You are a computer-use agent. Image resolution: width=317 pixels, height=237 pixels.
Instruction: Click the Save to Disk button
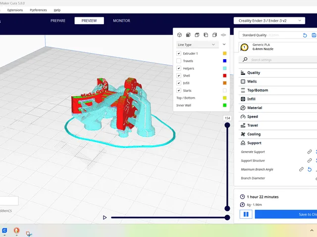tap(286, 214)
